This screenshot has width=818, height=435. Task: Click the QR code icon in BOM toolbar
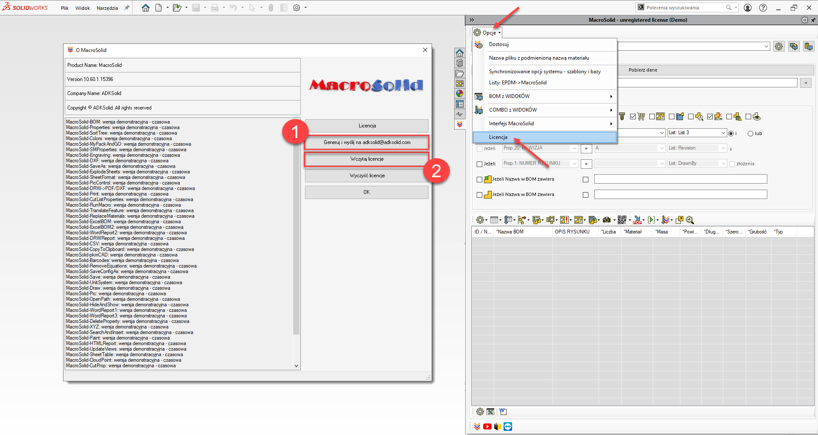click(x=622, y=220)
